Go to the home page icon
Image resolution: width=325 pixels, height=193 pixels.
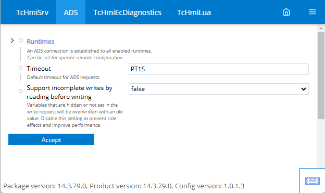(286, 12)
